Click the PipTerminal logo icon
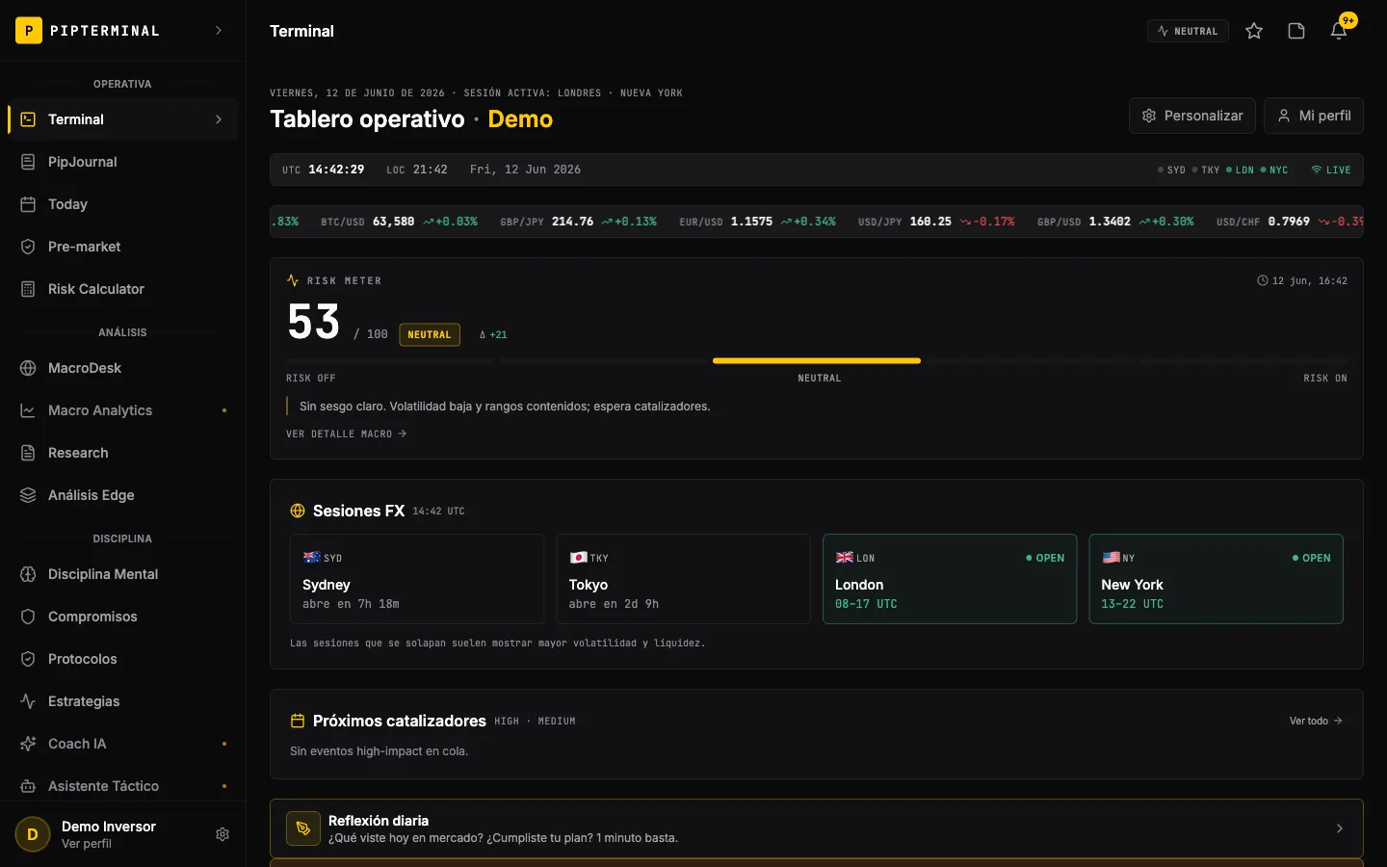Viewport: 1387px width, 867px height. pyautogui.click(x=29, y=31)
